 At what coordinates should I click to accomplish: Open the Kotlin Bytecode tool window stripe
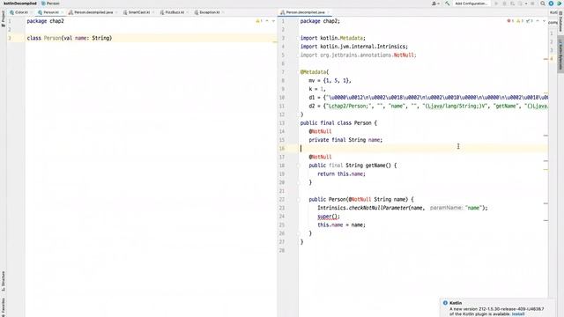[x=560, y=54]
